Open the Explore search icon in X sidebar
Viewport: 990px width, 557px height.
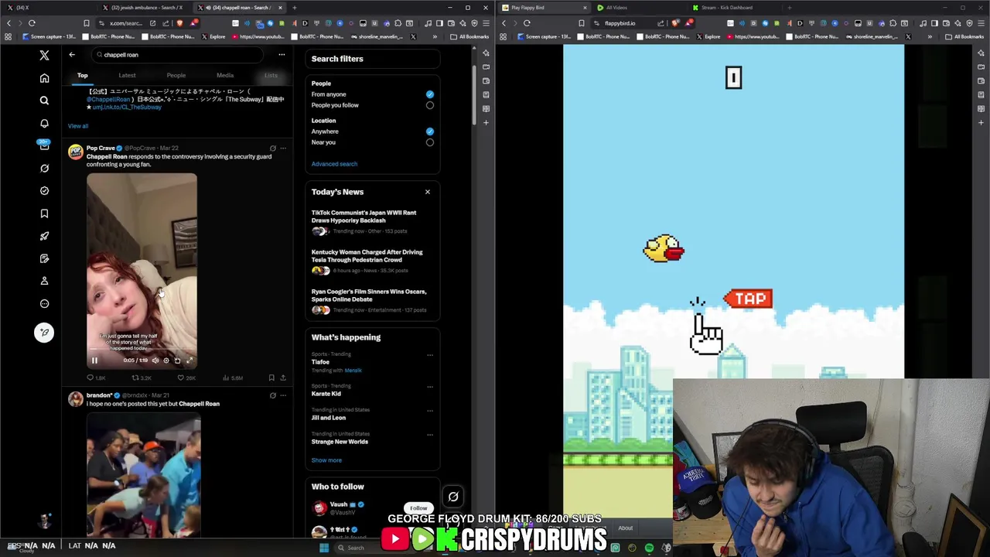coord(44,101)
